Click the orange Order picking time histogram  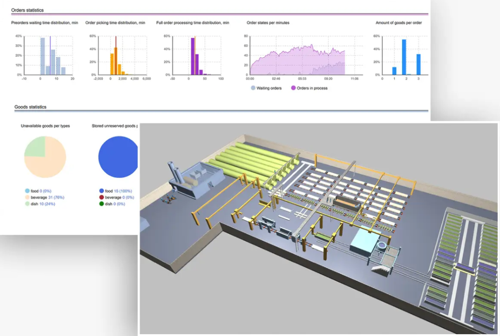(x=122, y=56)
